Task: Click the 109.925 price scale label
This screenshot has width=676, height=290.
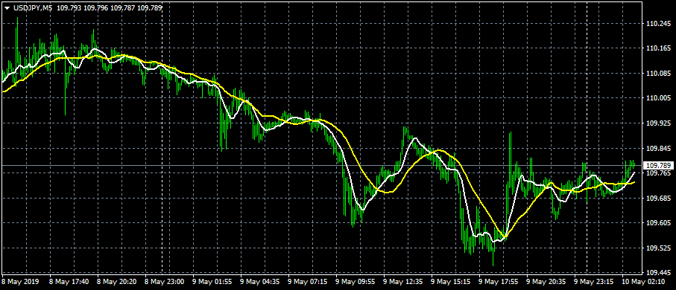Action: [x=658, y=123]
